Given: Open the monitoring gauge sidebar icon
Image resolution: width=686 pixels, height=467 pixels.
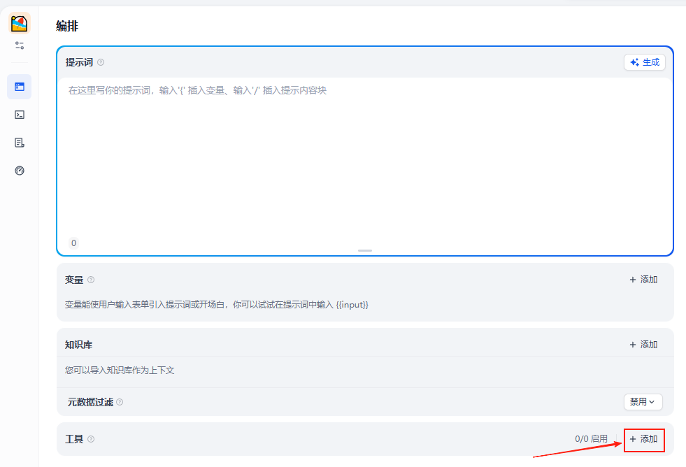Looking at the screenshot, I should tap(20, 171).
